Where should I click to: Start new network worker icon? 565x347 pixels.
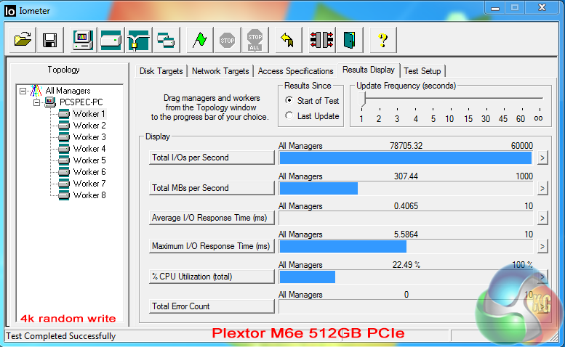(138, 39)
